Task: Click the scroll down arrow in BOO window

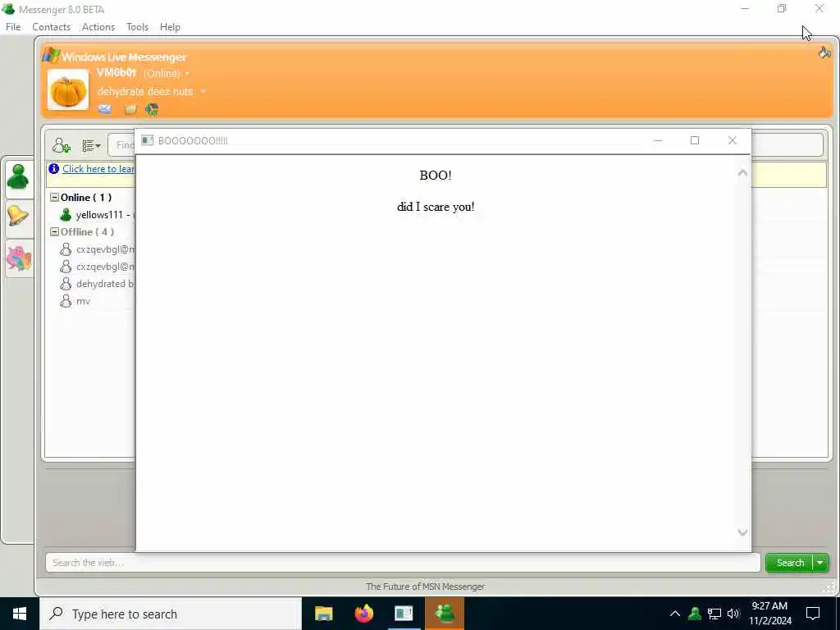Action: click(x=742, y=532)
